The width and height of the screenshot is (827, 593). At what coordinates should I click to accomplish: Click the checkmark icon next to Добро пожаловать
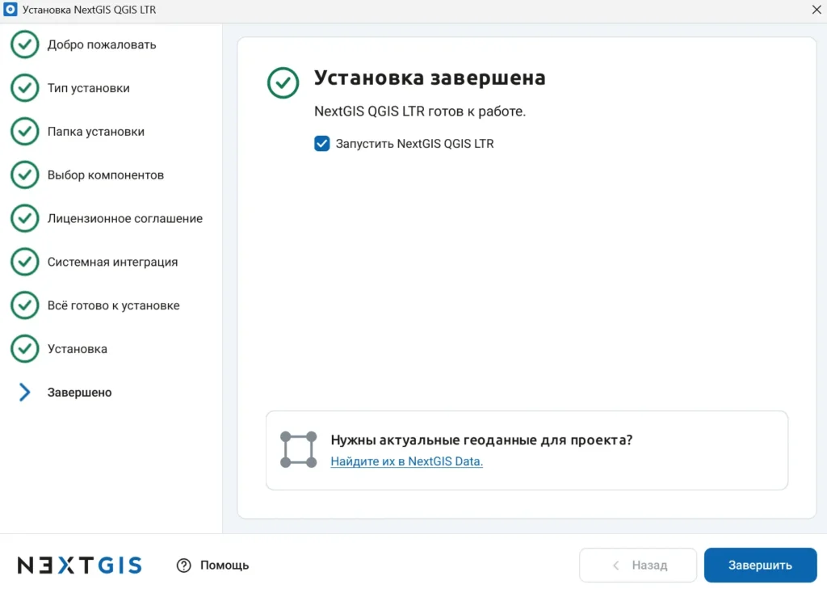[24, 44]
